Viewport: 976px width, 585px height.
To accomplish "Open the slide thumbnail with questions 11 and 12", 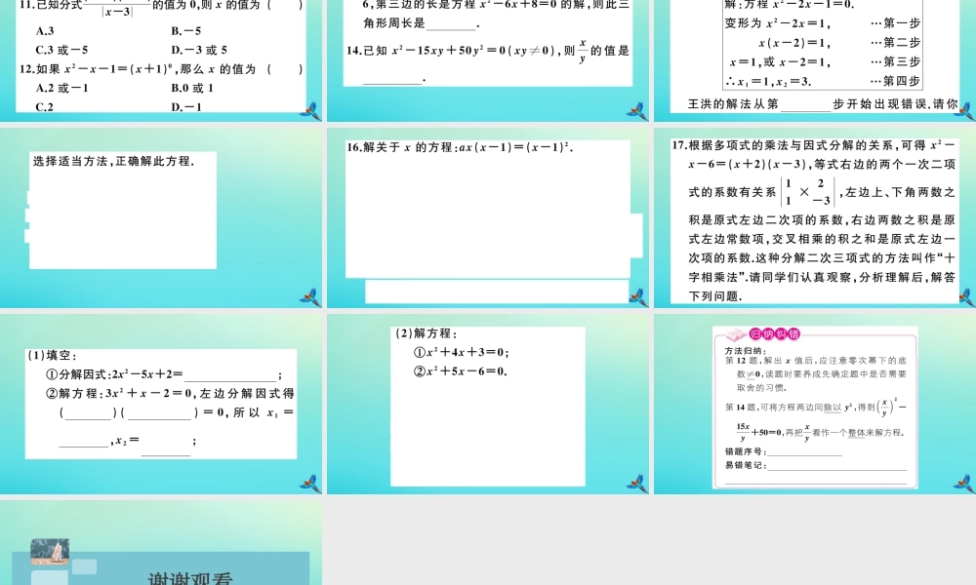I will (161, 60).
